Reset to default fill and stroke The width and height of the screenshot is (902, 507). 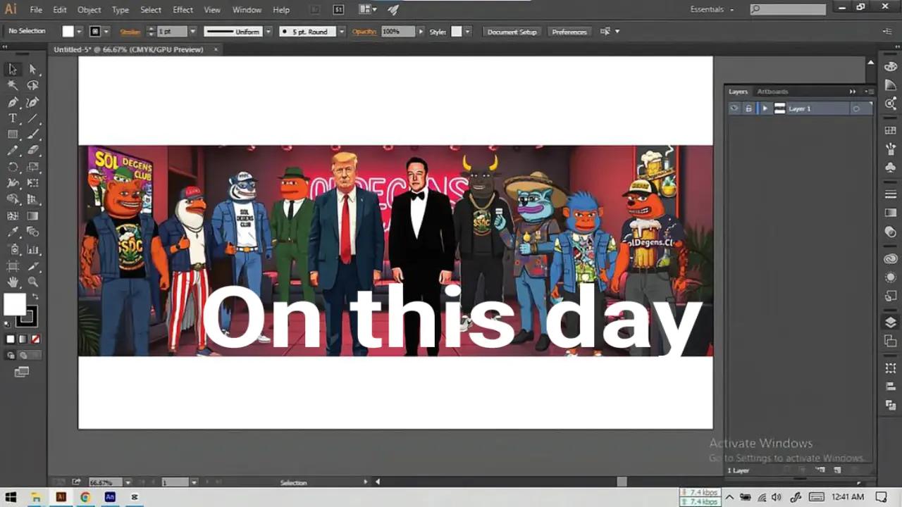[x=8, y=323]
